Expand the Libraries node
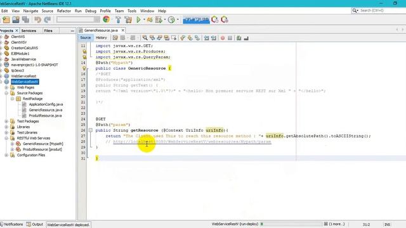The image size is (406, 228). [x=6, y=127]
